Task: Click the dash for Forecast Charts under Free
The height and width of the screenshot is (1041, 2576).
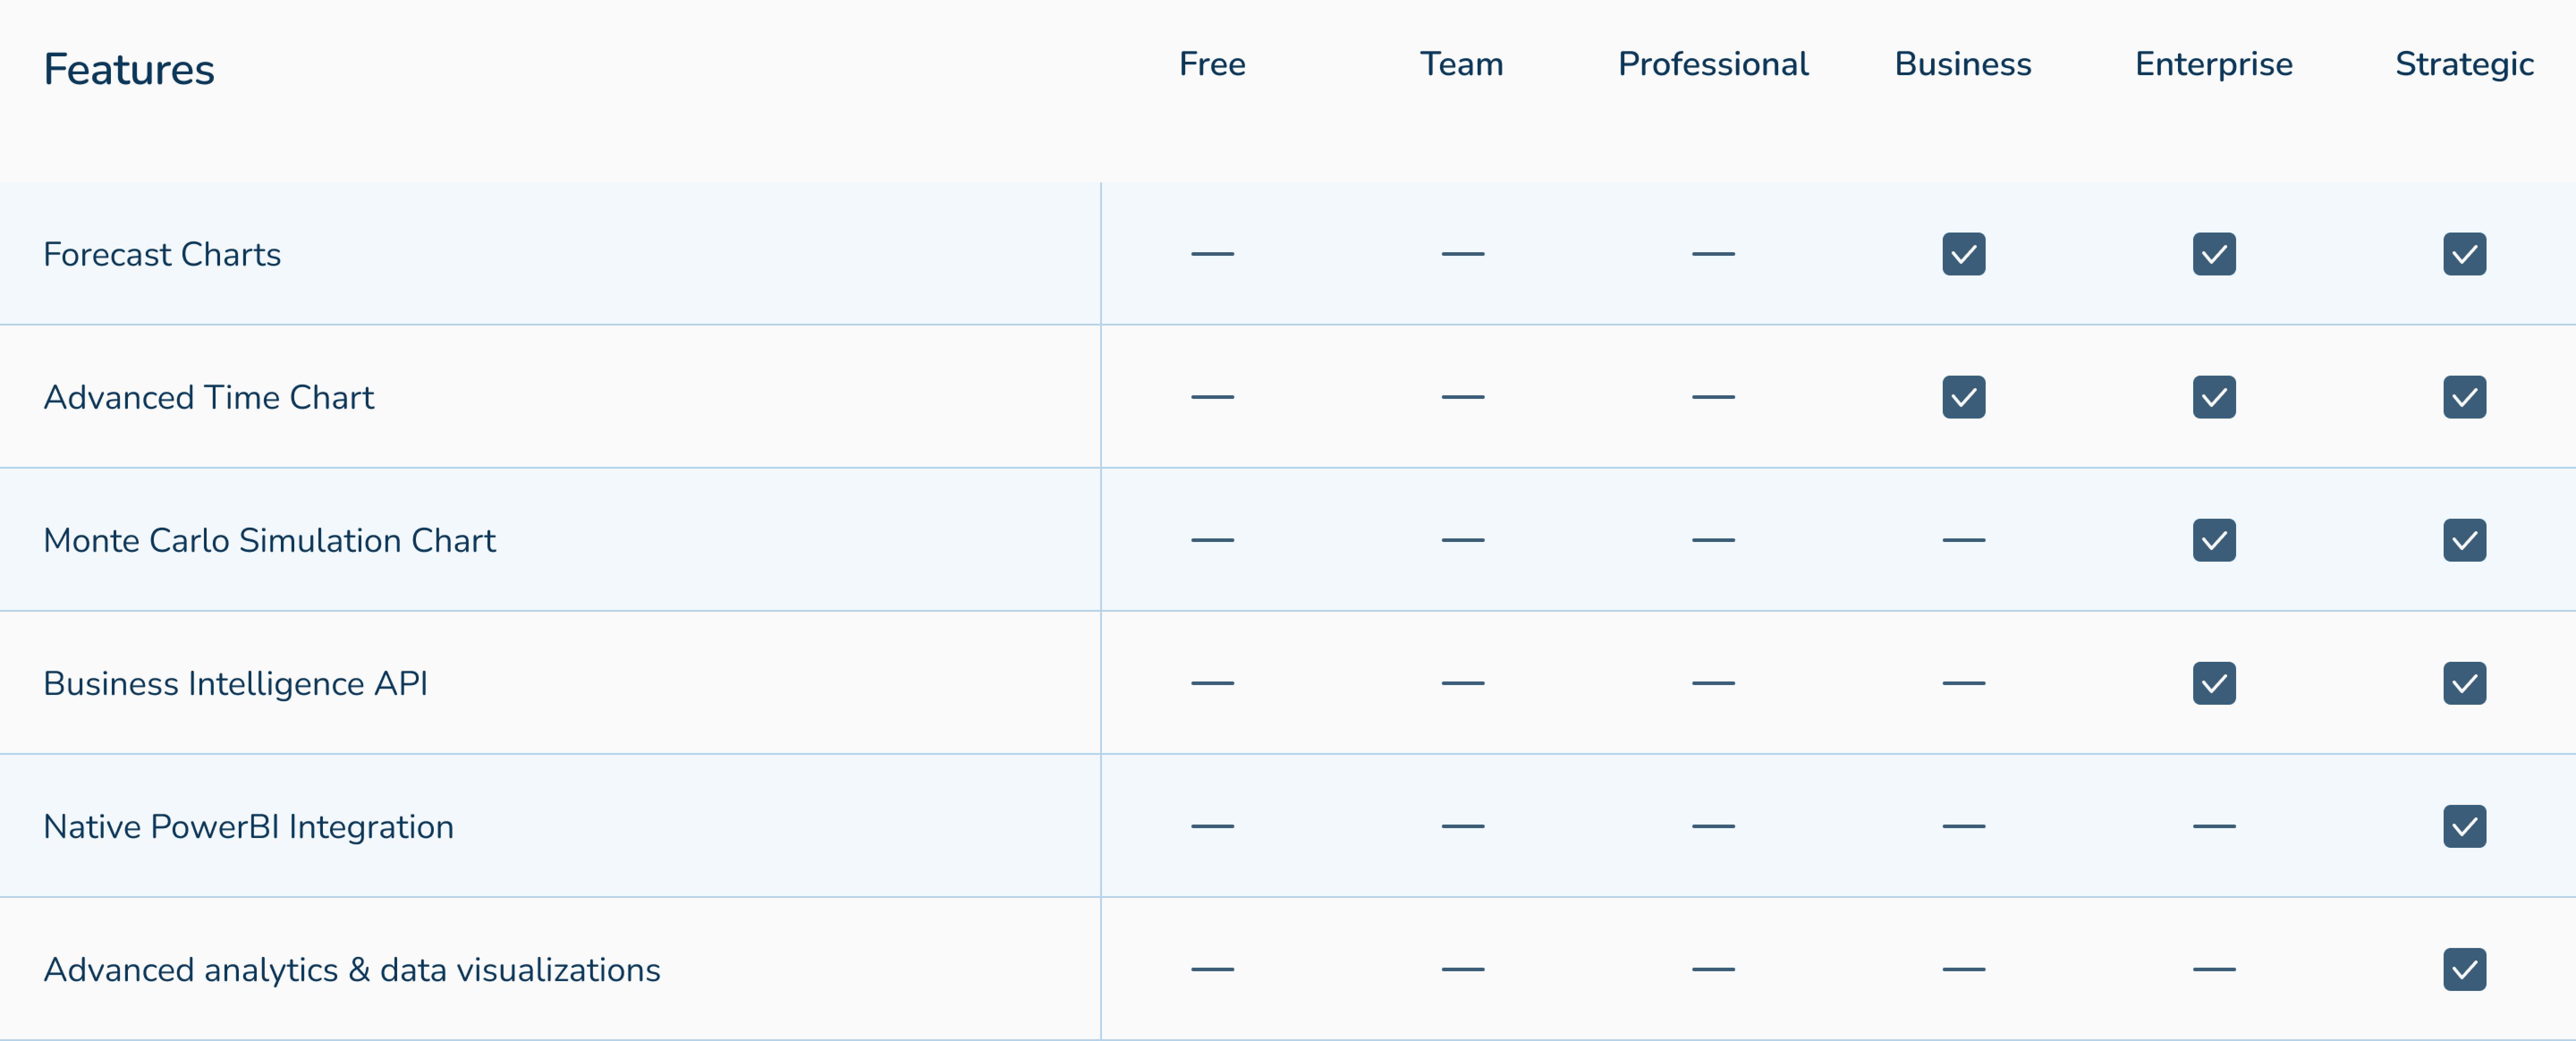Action: click(x=1212, y=254)
